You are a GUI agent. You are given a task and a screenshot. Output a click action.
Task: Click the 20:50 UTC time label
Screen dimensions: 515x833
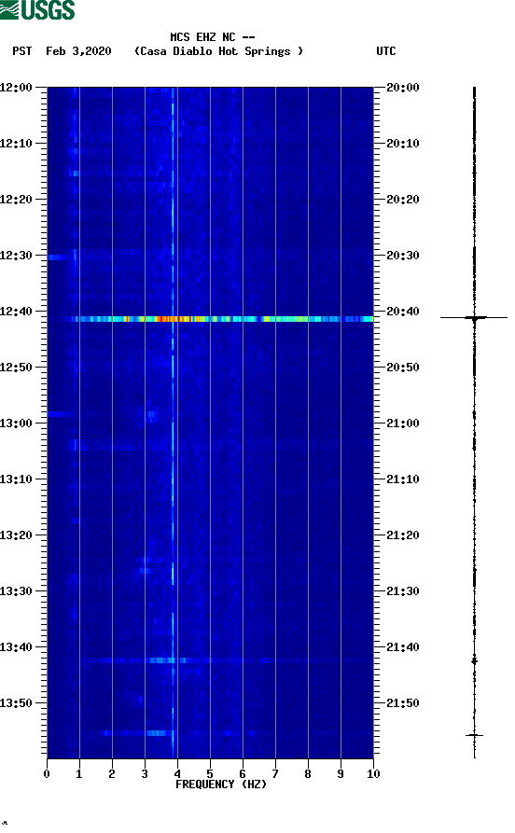(x=402, y=368)
